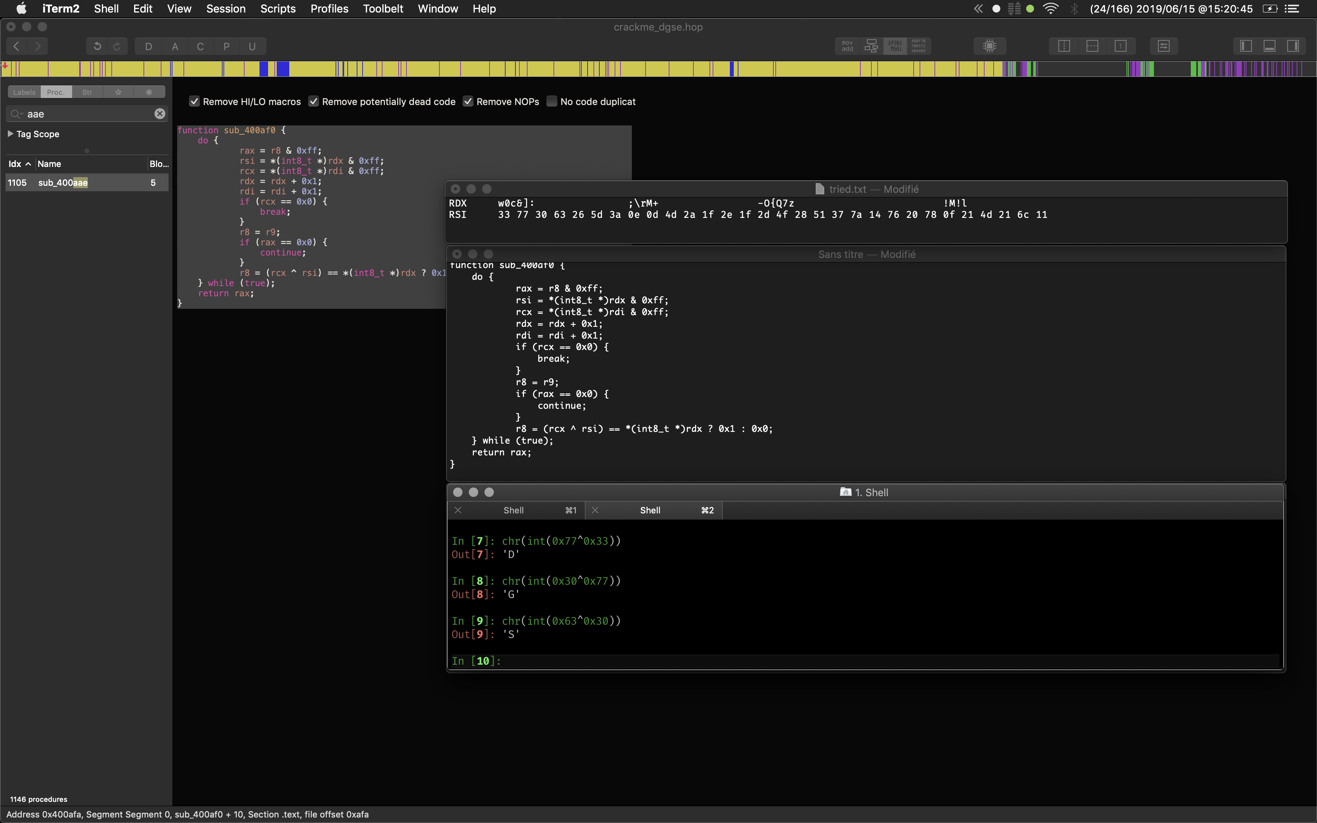
Task: Close the first Shell tab
Action: [x=458, y=510]
